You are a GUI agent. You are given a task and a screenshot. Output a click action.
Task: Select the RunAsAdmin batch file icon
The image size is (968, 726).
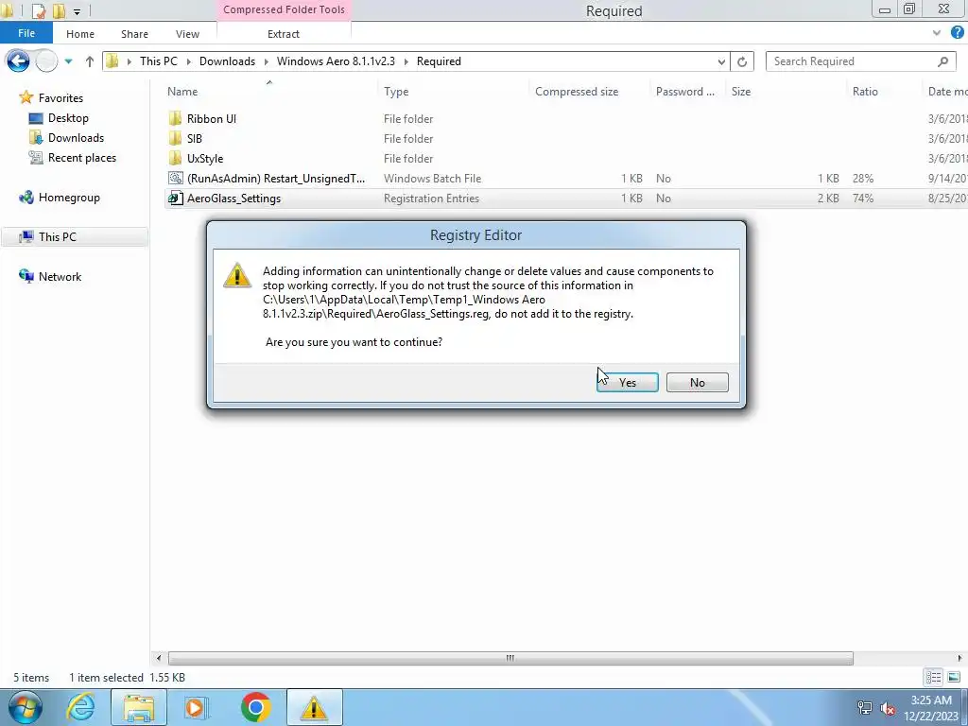click(175, 178)
